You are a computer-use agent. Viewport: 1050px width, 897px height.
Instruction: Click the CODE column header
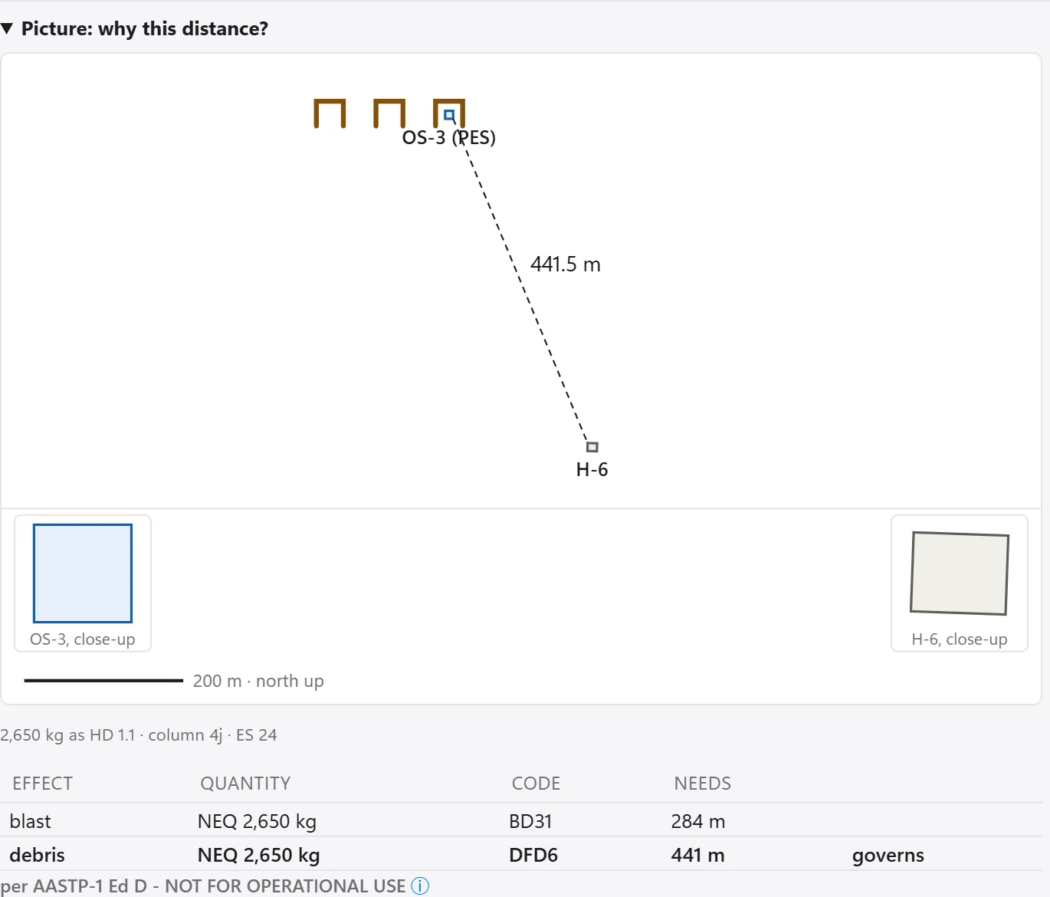pyautogui.click(x=536, y=783)
